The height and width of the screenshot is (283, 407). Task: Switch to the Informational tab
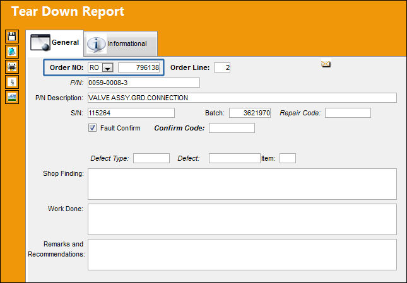121,43
